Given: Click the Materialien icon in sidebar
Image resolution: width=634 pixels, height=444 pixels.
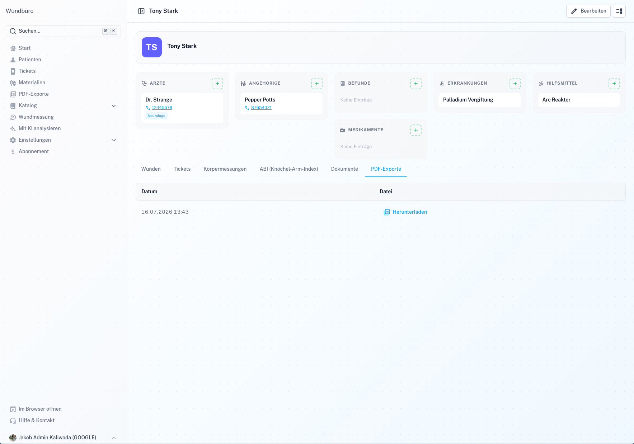Looking at the screenshot, I should [13, 82].
